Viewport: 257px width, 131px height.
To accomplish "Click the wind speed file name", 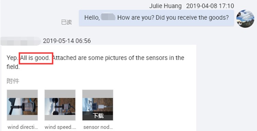I will (60, 127).
